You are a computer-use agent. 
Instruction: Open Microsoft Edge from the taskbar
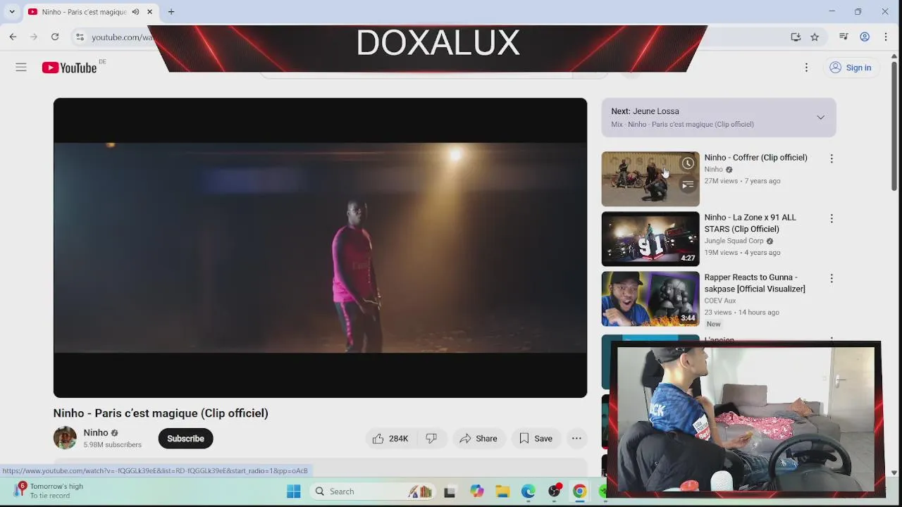point(528,492)
